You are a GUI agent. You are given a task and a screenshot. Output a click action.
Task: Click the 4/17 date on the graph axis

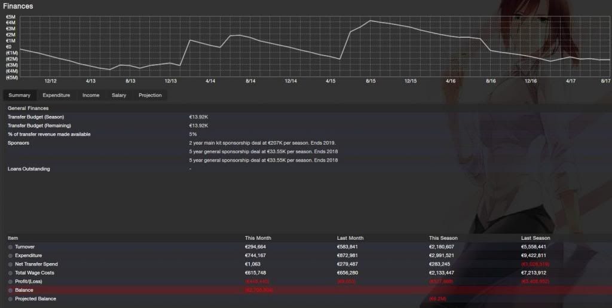click(571, 81)
